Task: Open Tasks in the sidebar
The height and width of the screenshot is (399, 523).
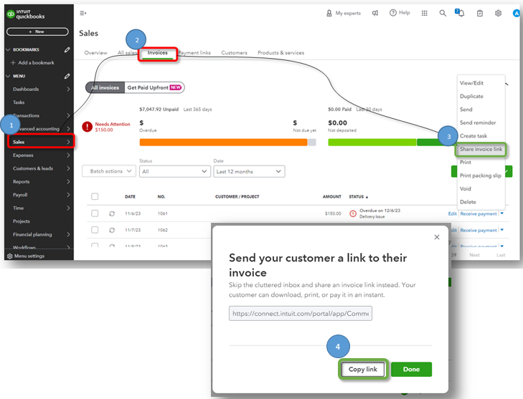Action: tap(19, 102)
